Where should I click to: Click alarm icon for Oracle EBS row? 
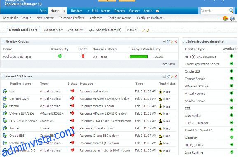click(5, 136)
